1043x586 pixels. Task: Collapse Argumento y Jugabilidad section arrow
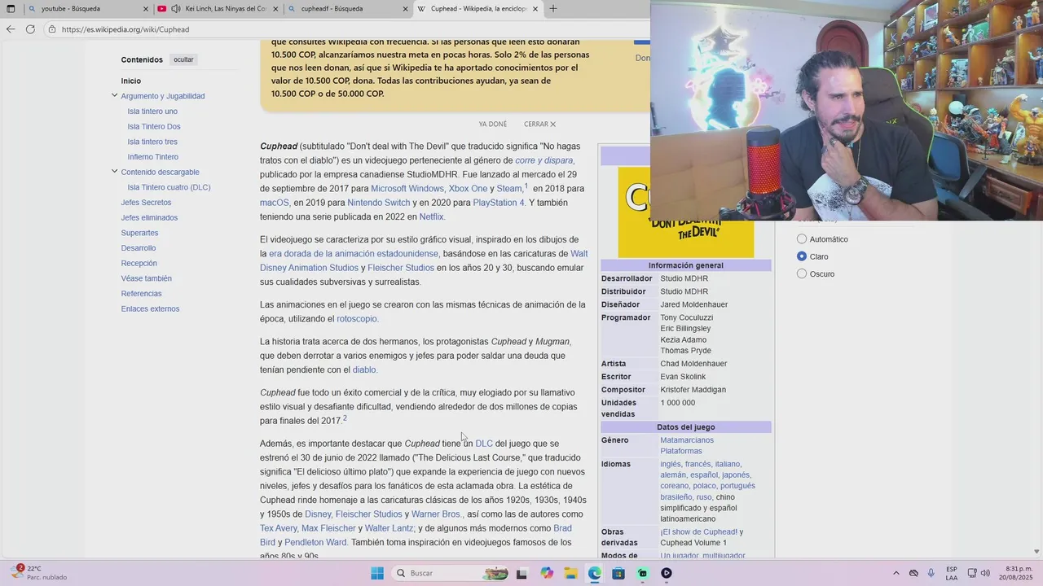114,95
